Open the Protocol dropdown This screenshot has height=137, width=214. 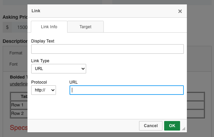[43, 90]
